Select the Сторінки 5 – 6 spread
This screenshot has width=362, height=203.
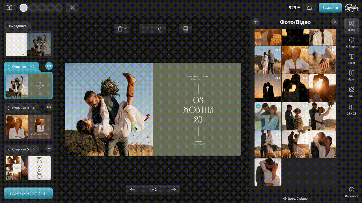pyautogui.click(x=23, y=149)
